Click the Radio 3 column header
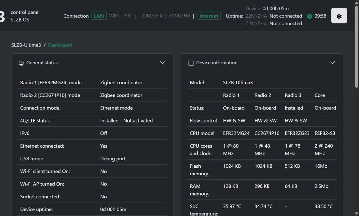Image resolution: width=359 pixels, height=216 pixels. coord(293,95)
